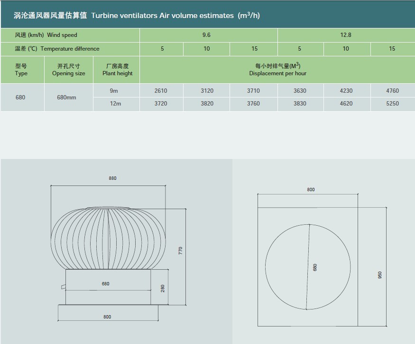This screenshot has height=344, width=415.
Task: Click the 680 diameter label inside circle
Action: click(315, 267)
